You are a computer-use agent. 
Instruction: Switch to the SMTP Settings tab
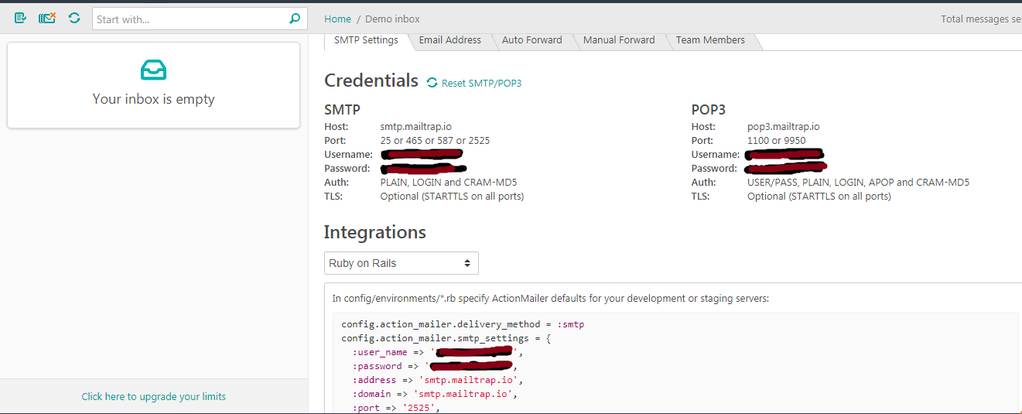coord(366,40)
